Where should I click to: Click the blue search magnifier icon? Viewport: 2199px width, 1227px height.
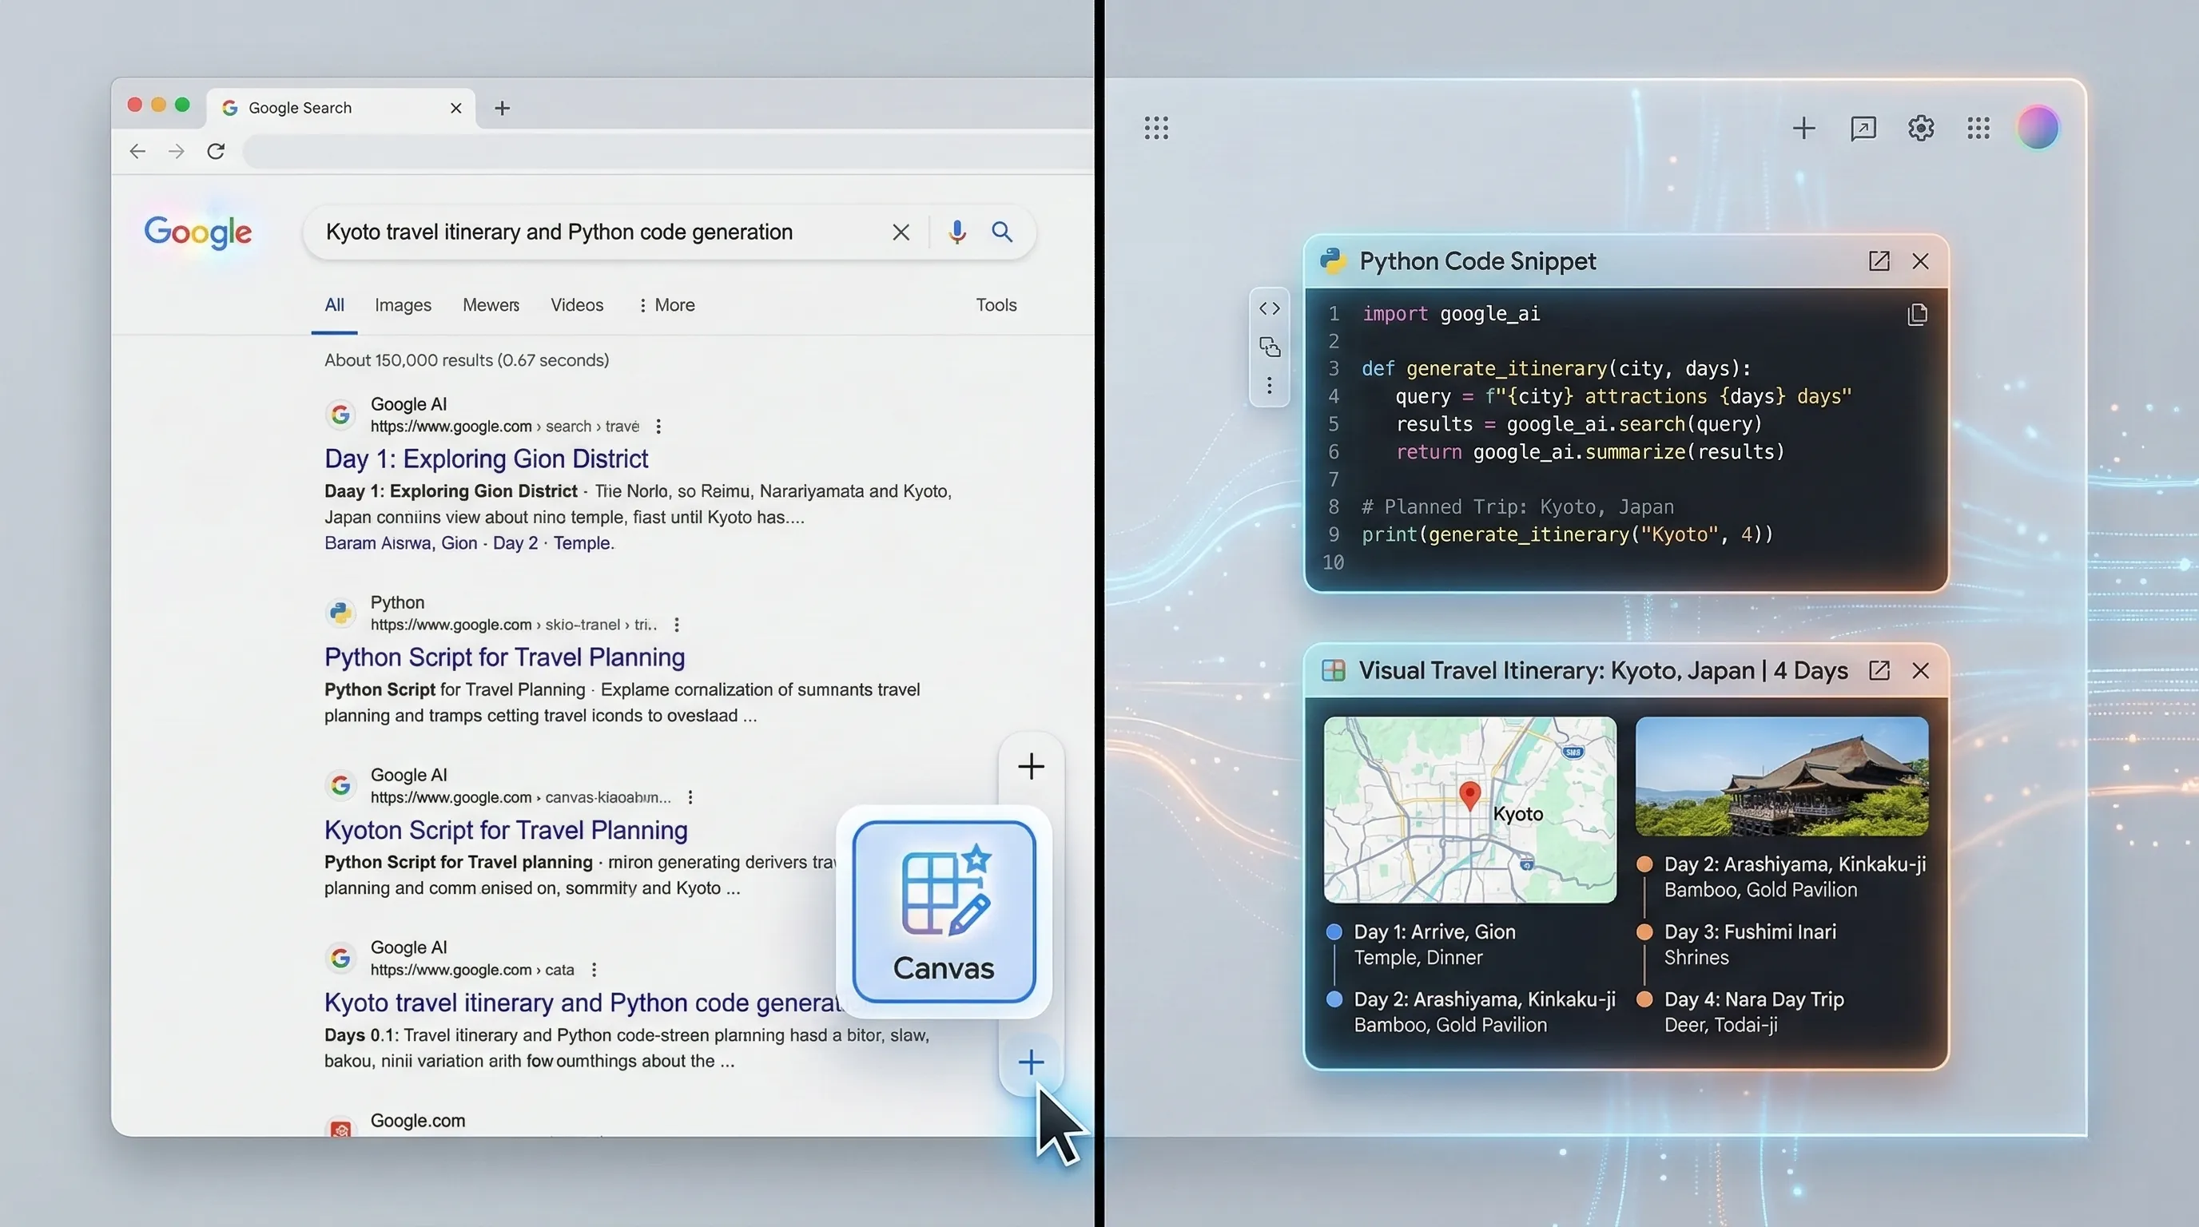click(1002, 232)
